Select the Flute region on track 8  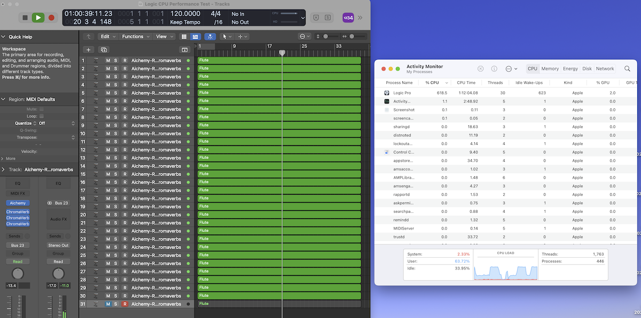[279, 117]
